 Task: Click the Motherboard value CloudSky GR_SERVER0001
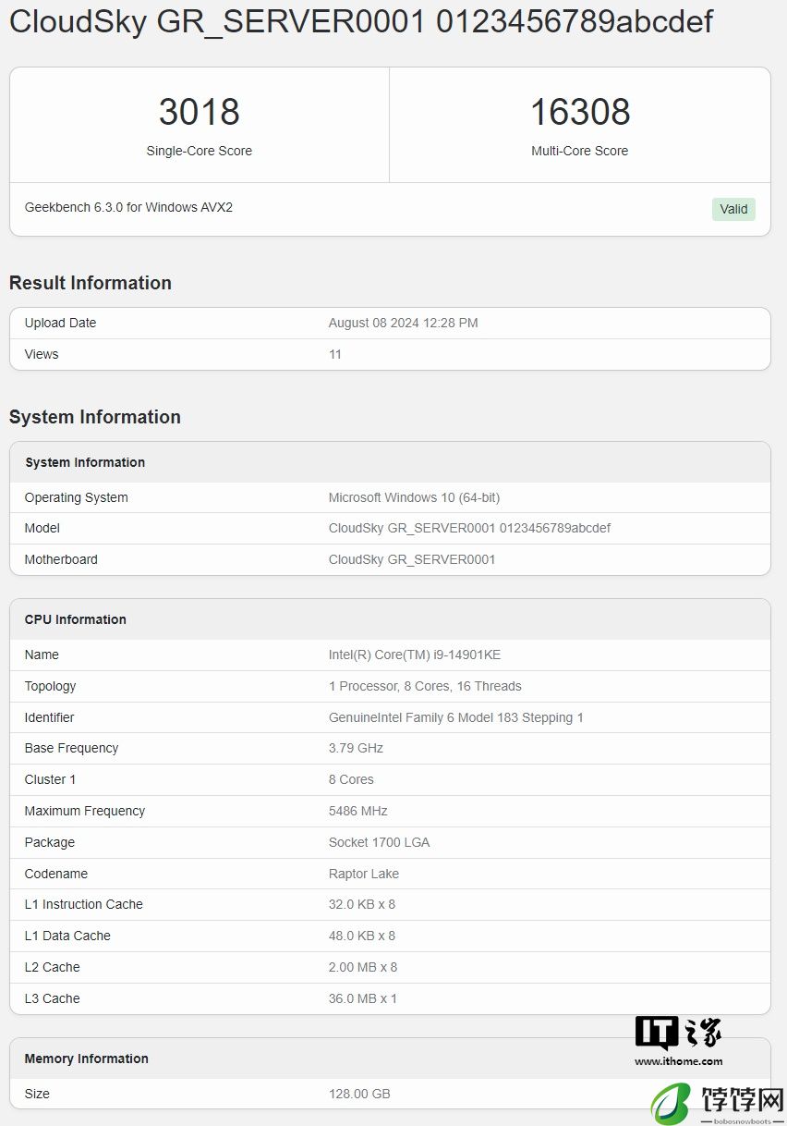[412, 559]
